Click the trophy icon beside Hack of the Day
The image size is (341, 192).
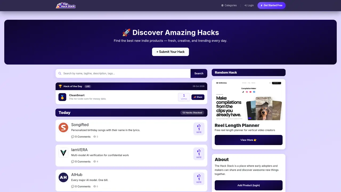60,86
